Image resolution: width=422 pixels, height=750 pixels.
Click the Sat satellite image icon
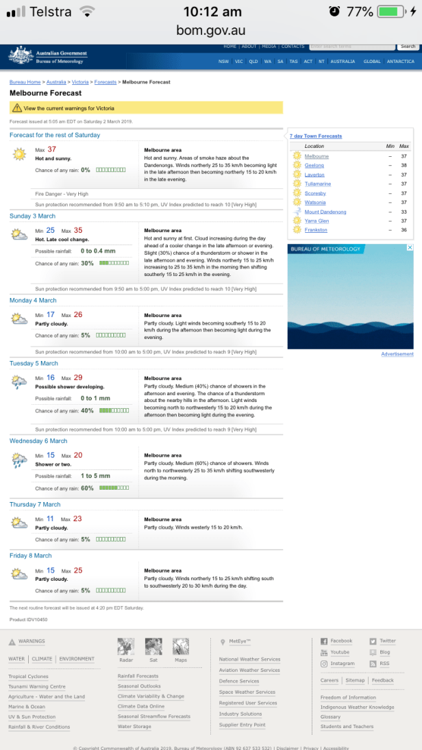(153, 647)
